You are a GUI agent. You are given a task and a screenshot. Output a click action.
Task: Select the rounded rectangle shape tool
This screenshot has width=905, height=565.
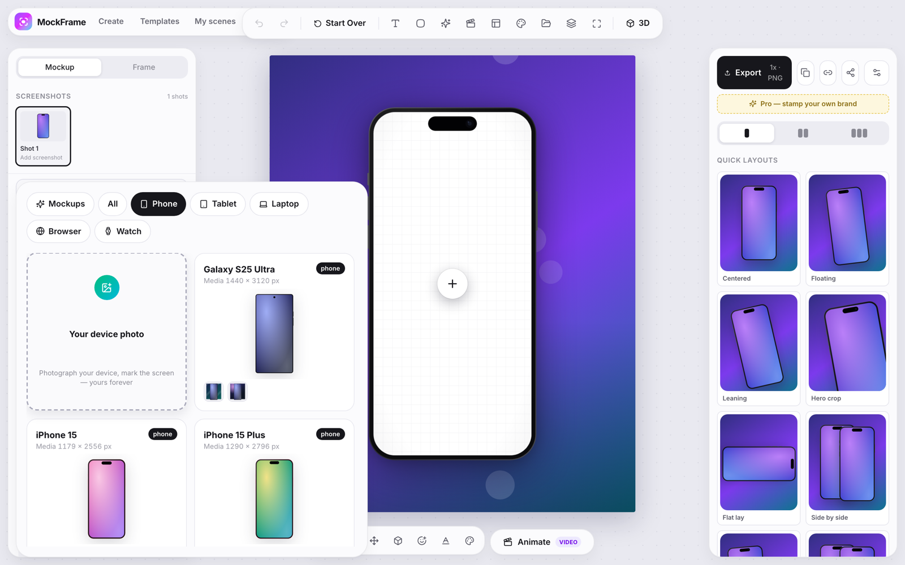420,23
